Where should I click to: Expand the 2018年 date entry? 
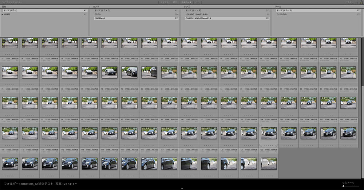coord(3,15)
